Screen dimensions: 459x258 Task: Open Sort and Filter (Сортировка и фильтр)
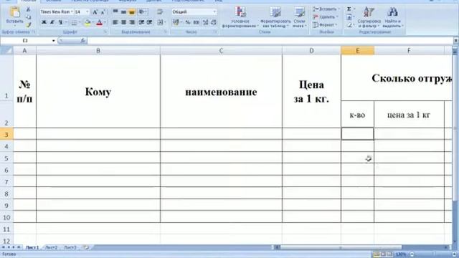pyautogui.click(x=369, y=17)
